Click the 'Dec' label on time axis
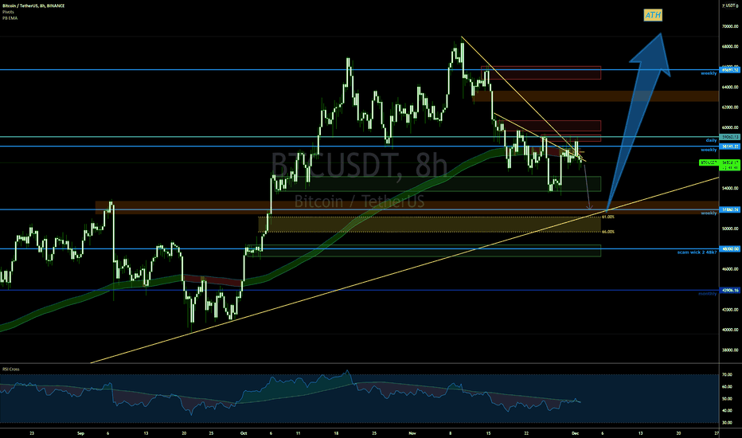 575,432
